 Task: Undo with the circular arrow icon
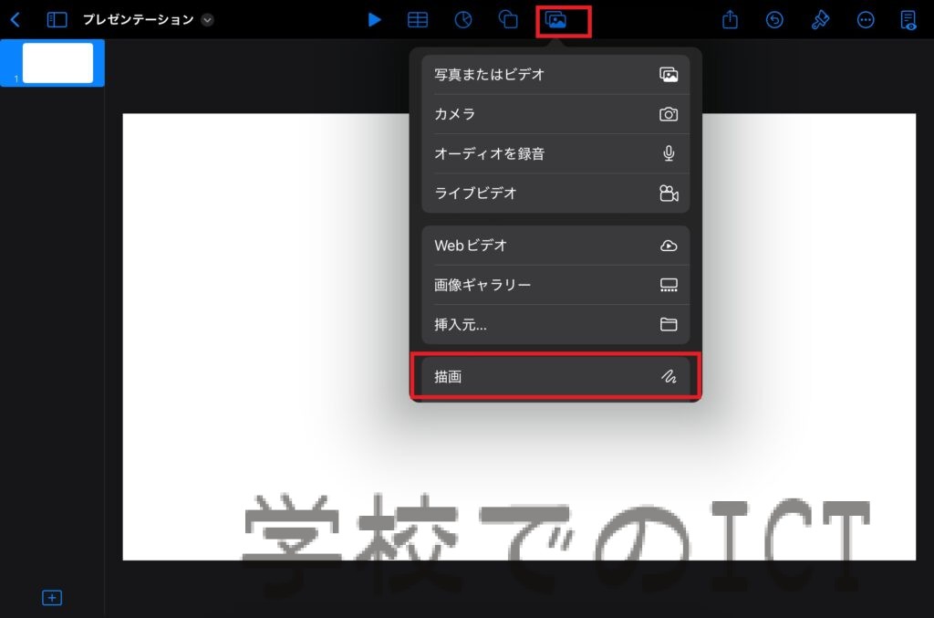click(774, 20)
